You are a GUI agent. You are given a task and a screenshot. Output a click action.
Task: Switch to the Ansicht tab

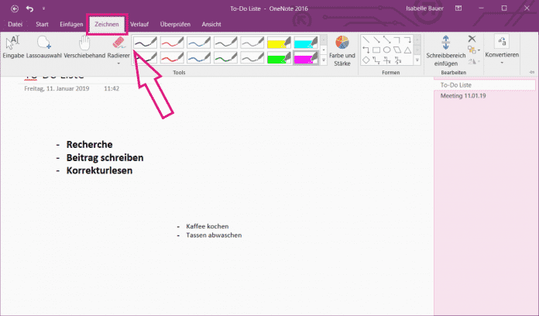pyautogui.click(x=211, y=25)
